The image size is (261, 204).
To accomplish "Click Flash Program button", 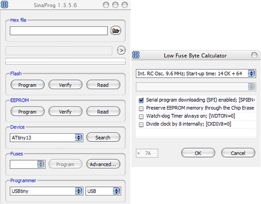I will [x=27, y=85].
